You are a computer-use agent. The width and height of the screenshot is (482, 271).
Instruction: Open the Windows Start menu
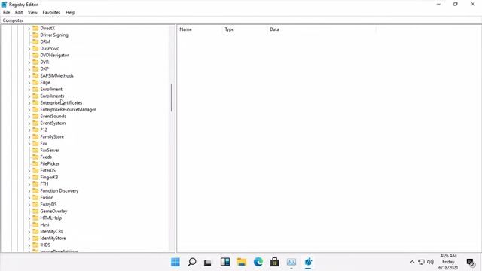point(175,262)
